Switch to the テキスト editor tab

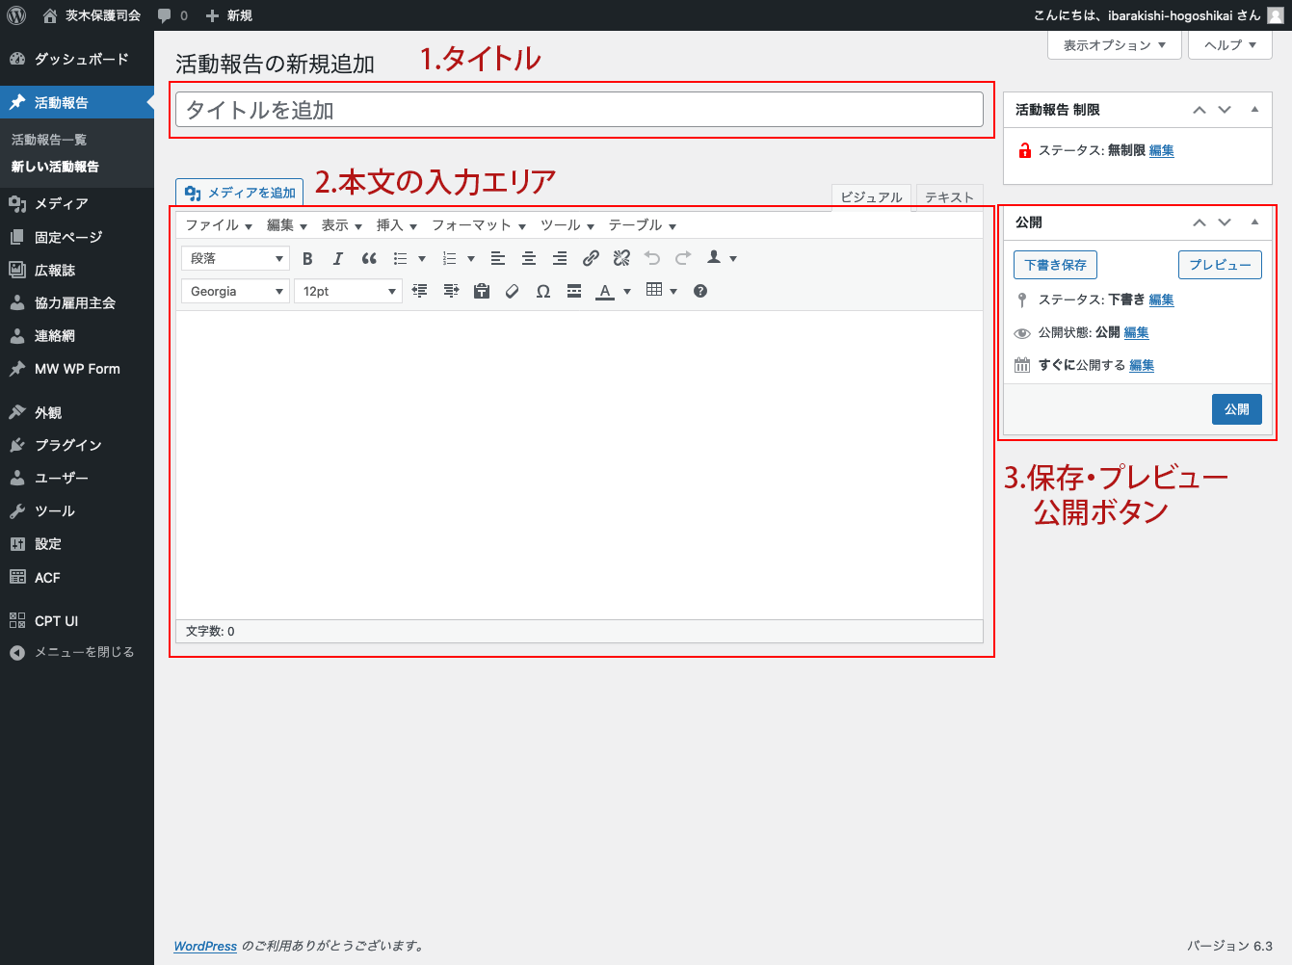point(949,196)
